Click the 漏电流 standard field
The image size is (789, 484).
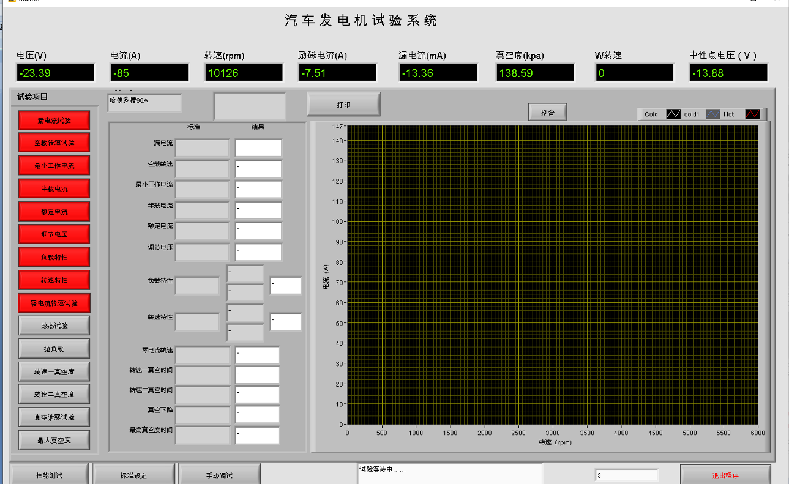click(x=203, y=148)
